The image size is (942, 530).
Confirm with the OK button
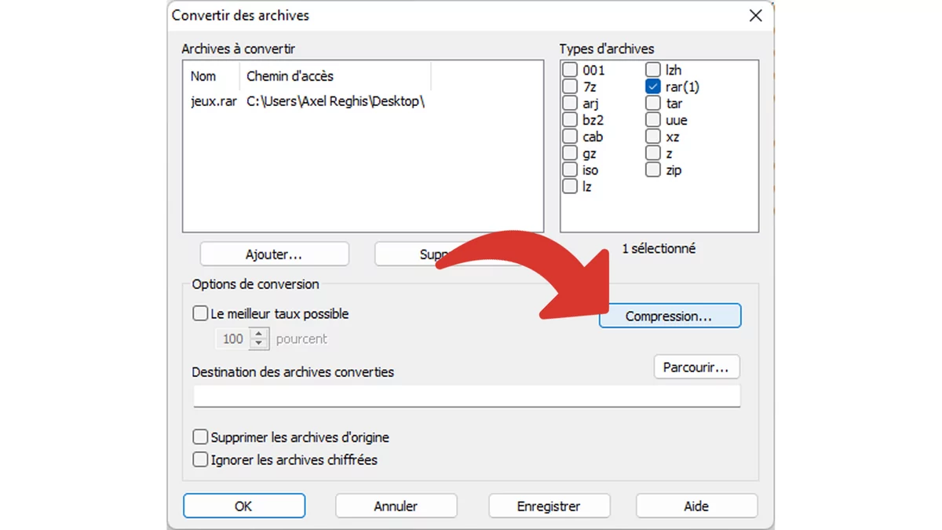[244, 506]
